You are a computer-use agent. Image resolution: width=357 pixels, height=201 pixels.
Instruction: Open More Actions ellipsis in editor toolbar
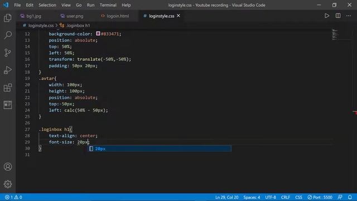pos(349,16)
